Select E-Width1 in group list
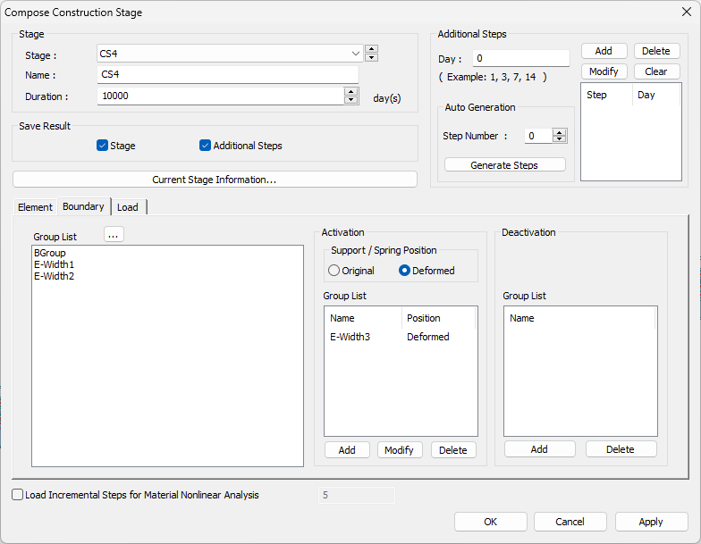 54,264
